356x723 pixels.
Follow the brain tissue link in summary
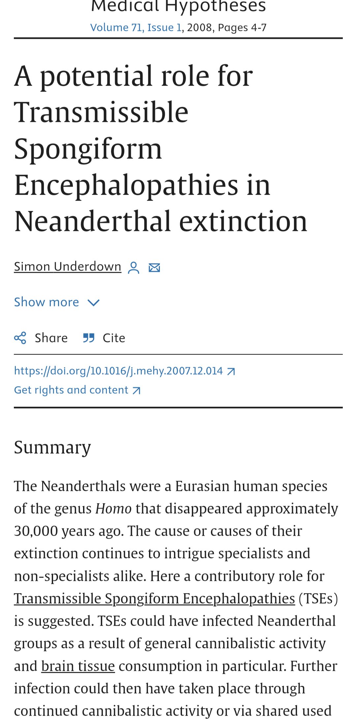click(x=78, y=666)
